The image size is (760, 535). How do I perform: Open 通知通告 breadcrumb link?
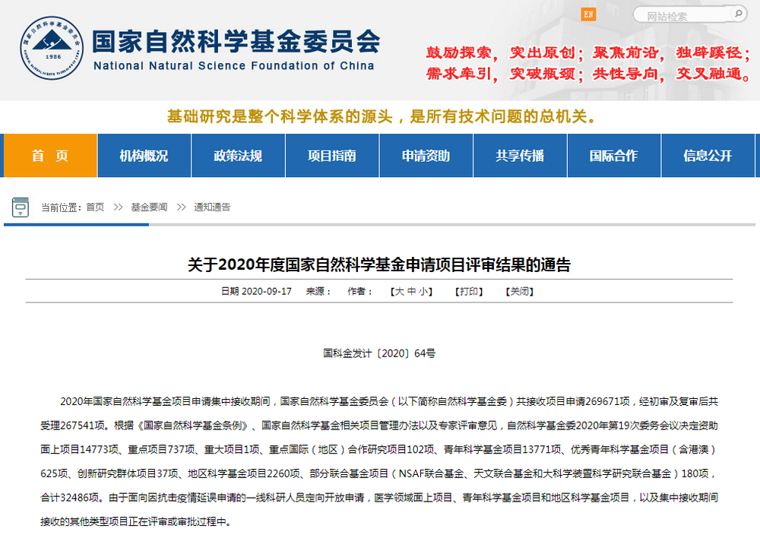point(212,207)
